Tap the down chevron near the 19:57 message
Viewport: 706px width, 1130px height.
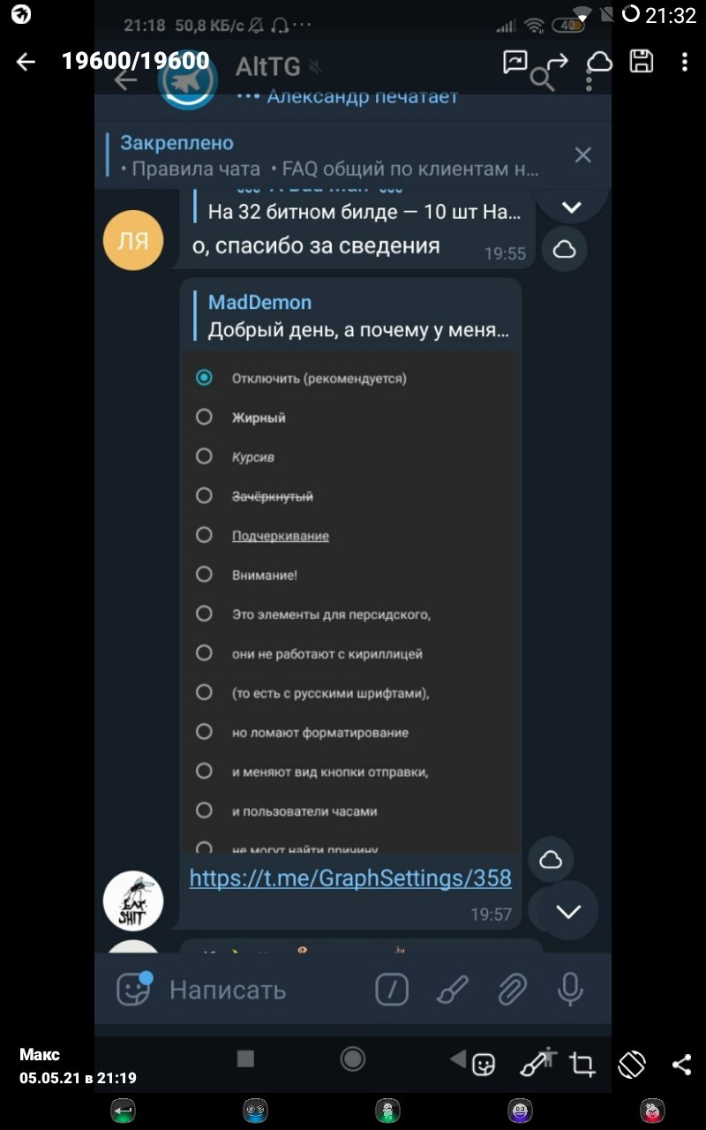point(569,912)
